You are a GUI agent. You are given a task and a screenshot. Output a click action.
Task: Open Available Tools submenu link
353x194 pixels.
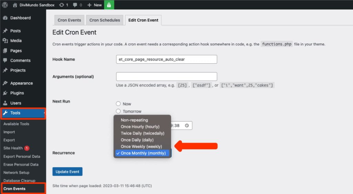[16, 124]
